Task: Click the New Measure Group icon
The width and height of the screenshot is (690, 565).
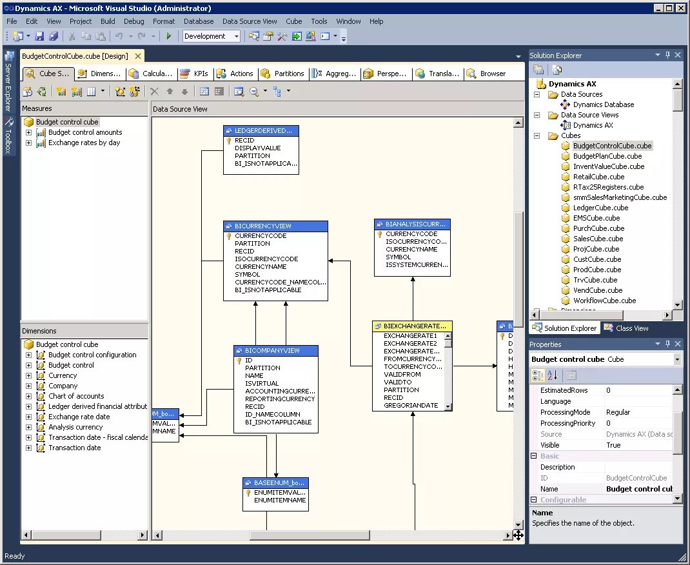Action: (x=77, y=92)
